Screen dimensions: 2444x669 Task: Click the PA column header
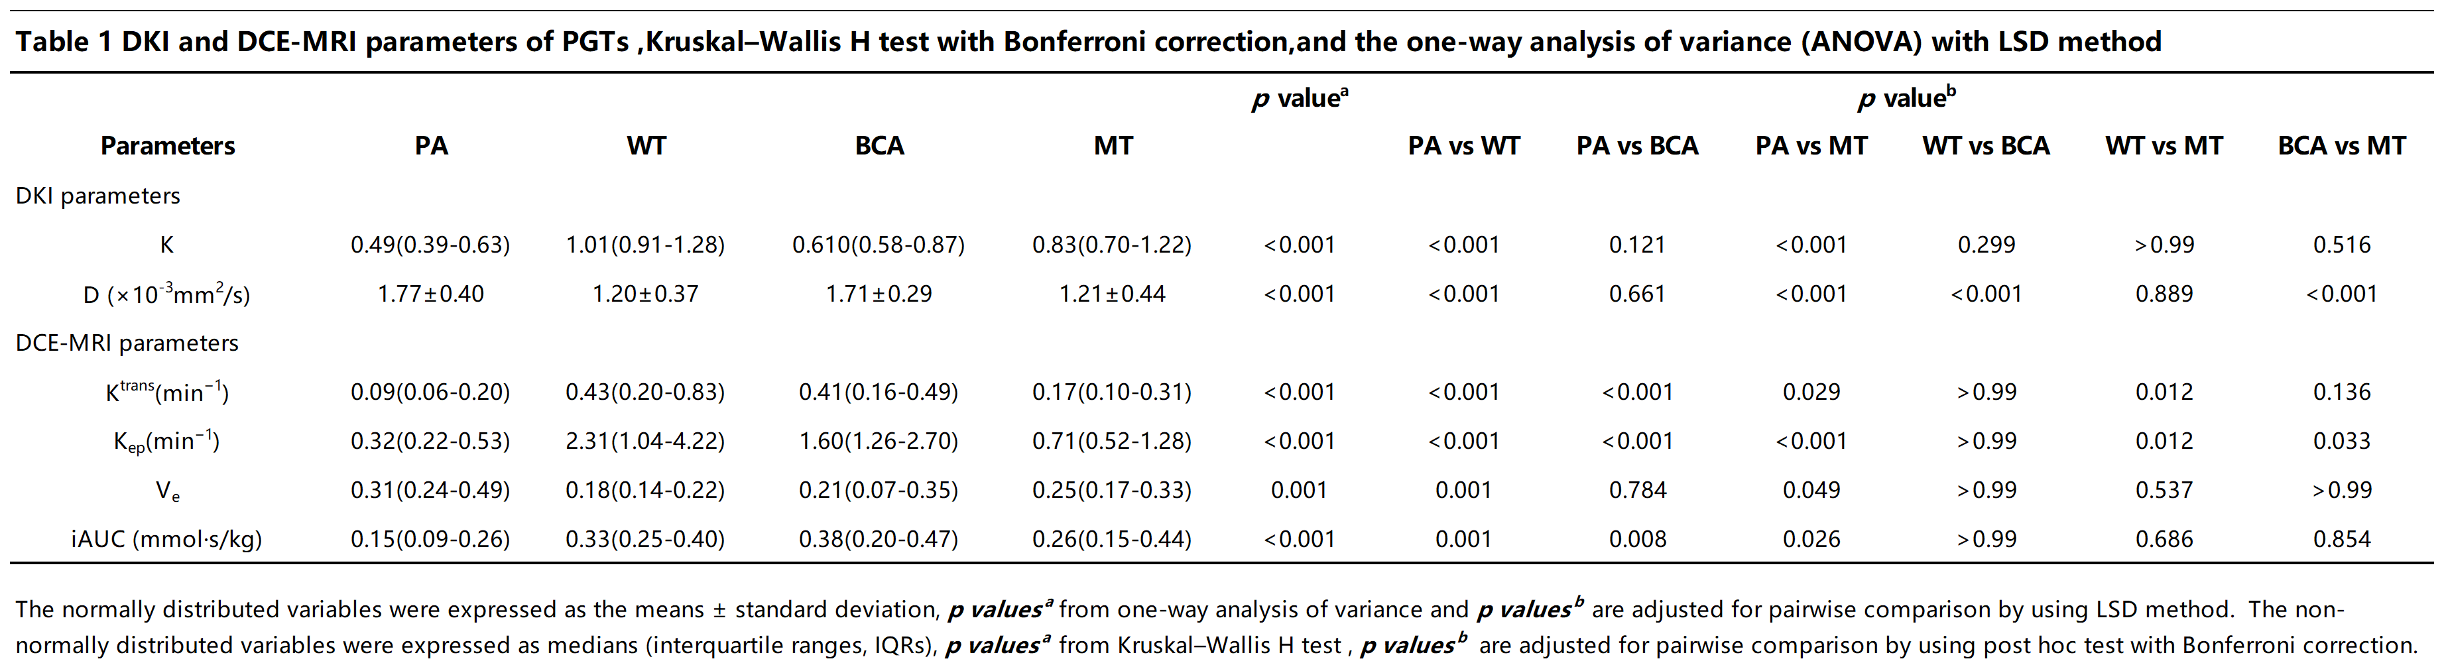pyautogui.click(x=432, y=146)
